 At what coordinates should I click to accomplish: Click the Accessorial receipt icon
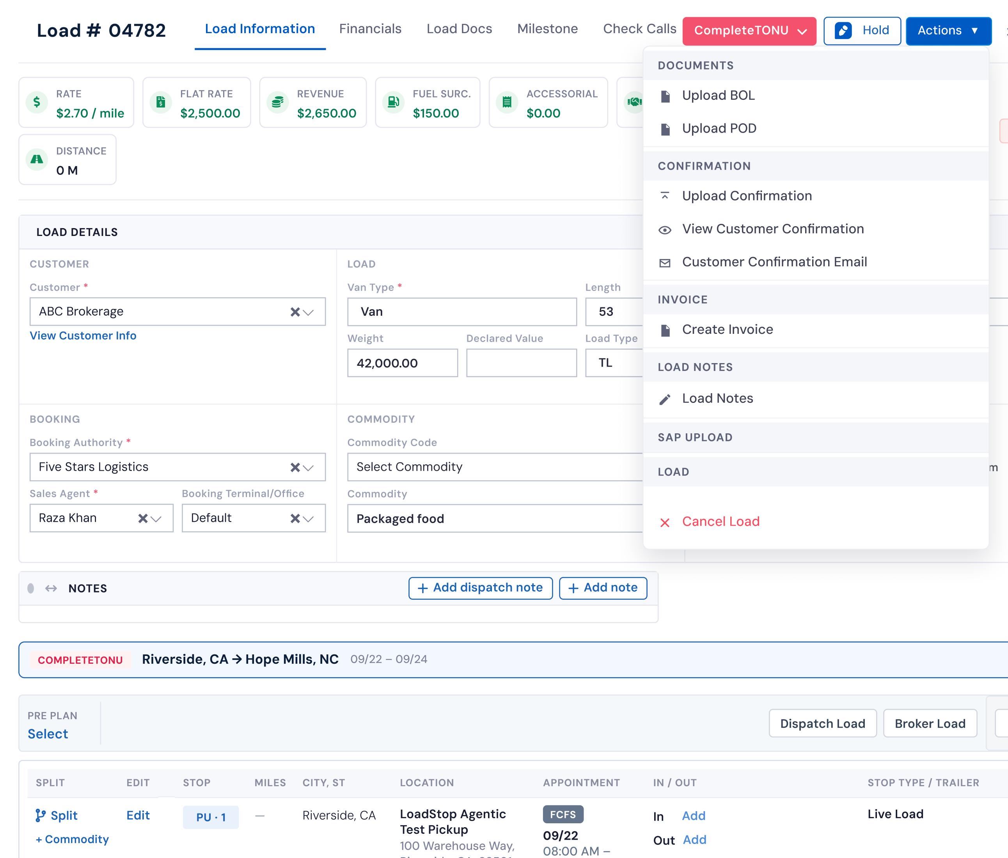pyautogui.click(x=507, y=102)
